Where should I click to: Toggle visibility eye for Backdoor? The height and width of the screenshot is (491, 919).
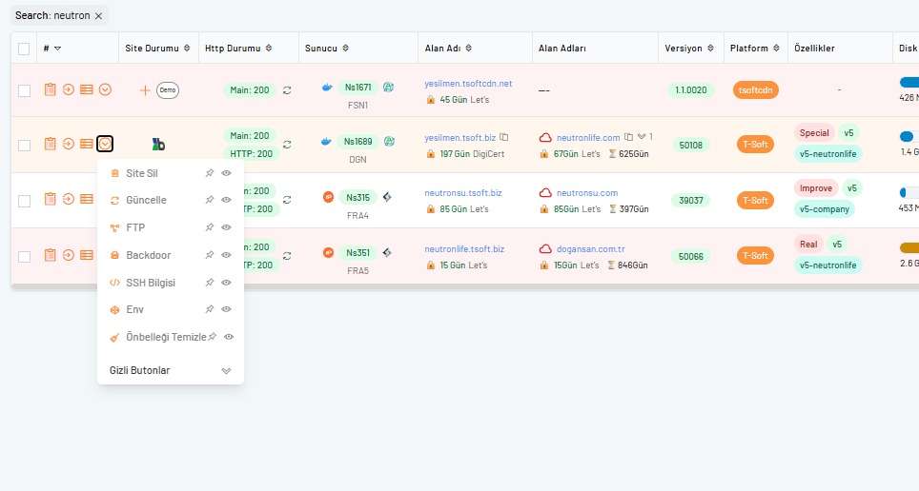click(x=227, y=255)
